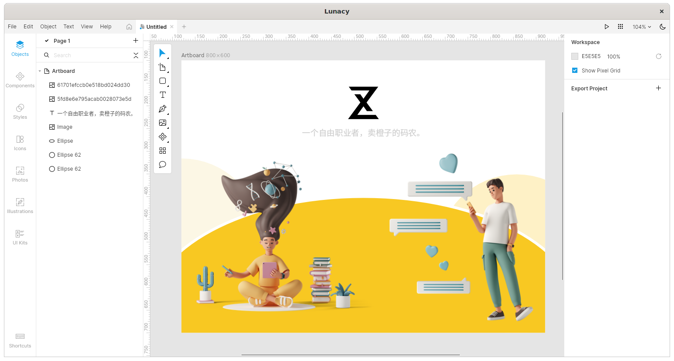This screenshot has height=361, width=674.
Task: Switch to the Untitled document tab
Action: pos(156,27)
